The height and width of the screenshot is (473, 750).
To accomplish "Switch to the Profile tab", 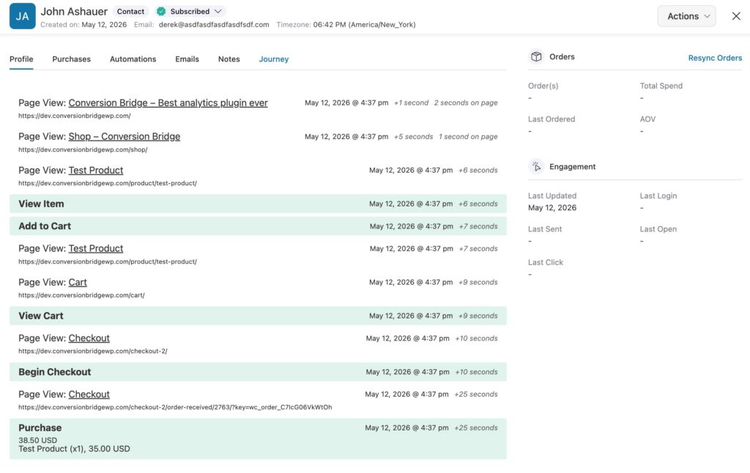I will click(21, 59).
